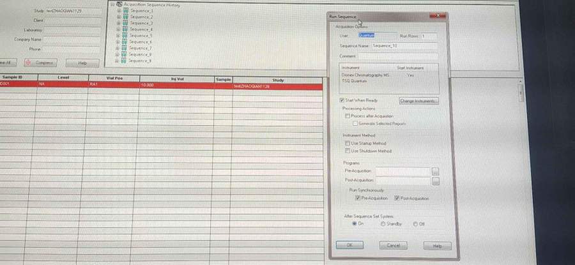Enable Use Startup Method

[348, 143]
